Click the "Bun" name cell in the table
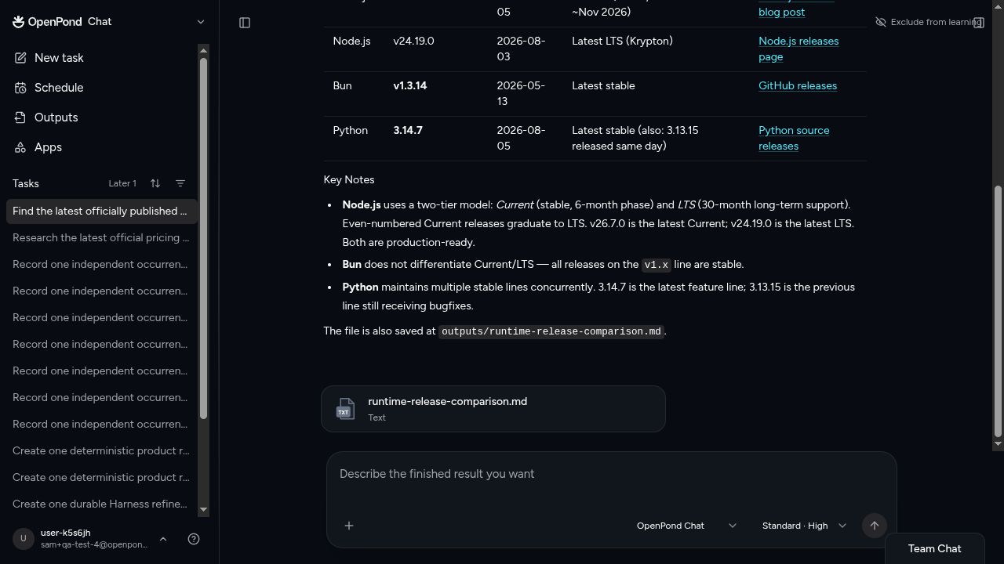Viewport: 1004px width, 564px height. click(343, 85)
